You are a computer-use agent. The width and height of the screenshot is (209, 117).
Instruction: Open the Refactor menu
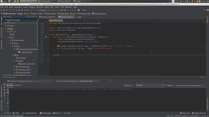[x=40, y=7]
